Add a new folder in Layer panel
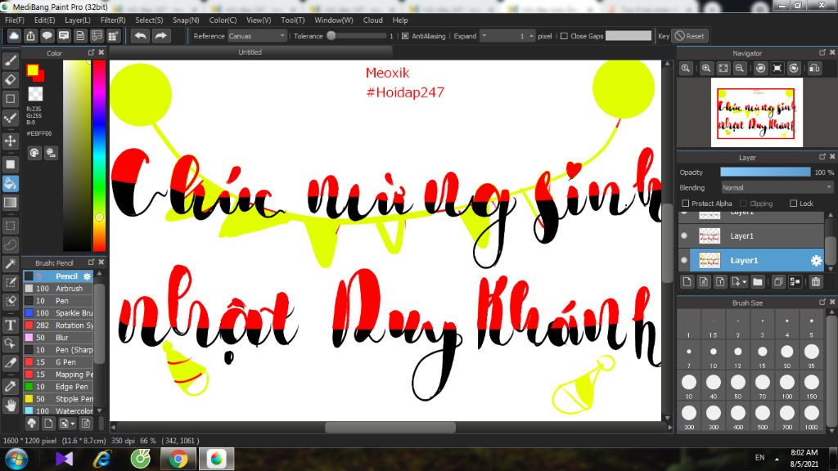 pyautogui.click(x=757, y=281)
